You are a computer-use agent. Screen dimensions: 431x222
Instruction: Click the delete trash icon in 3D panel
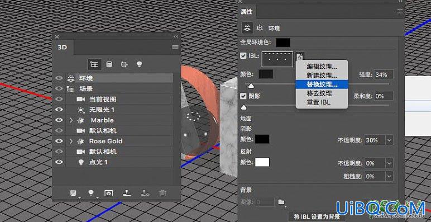tap(162, 193)
